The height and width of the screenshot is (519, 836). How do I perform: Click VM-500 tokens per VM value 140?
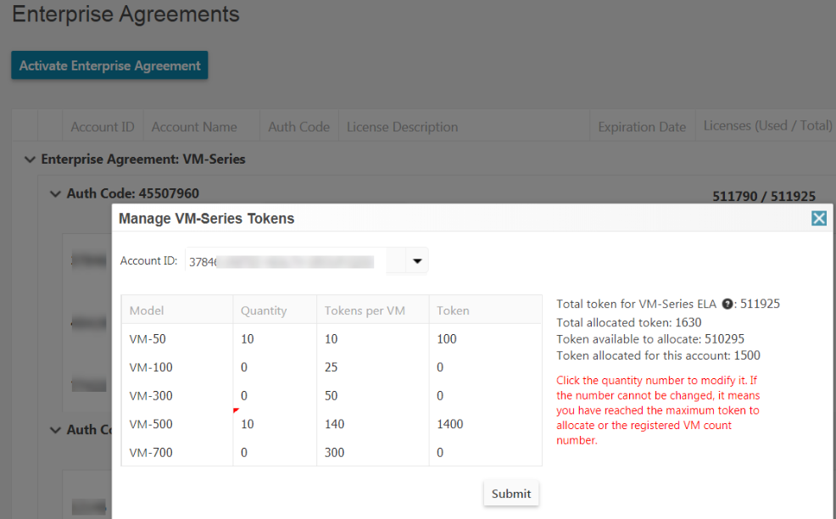334,424
